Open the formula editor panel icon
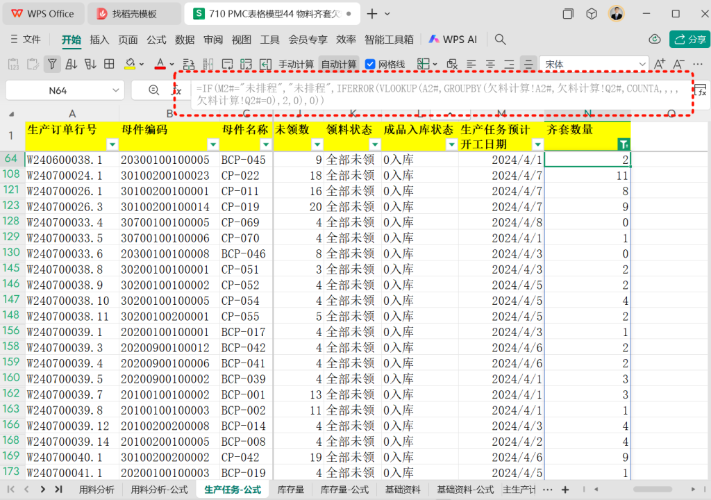This screenshot has height=500, width=711. (701, 90)
